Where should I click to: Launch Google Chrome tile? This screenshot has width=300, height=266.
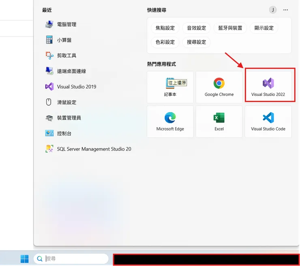pyautogui.click(x=219, y=87)
